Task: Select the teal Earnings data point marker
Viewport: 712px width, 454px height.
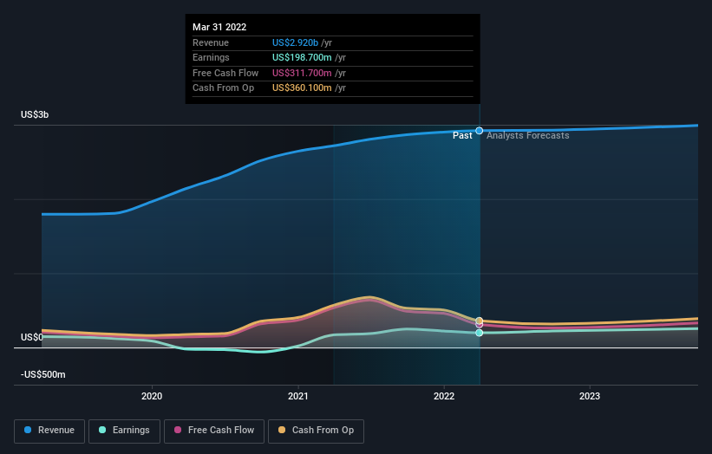Action: (479, 333)
